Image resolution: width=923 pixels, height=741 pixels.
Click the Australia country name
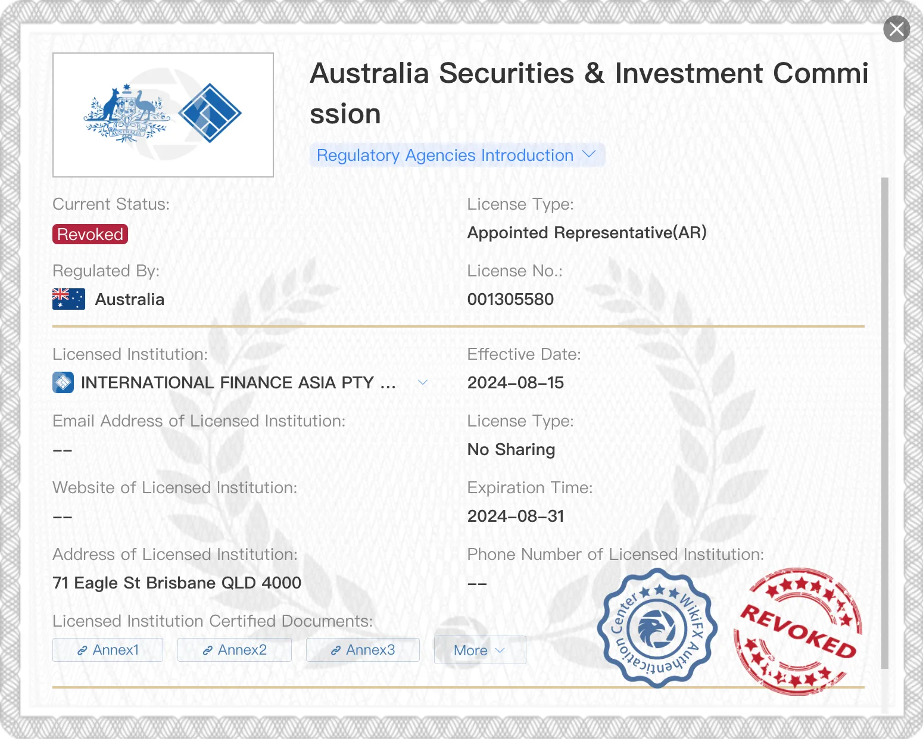(x=130, y=299)
